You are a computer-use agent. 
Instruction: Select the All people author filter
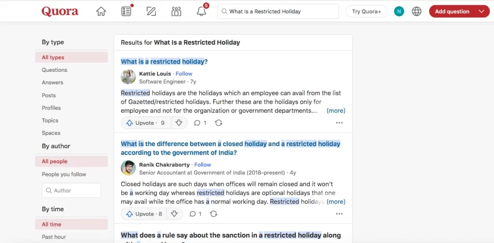coord(71,162)
